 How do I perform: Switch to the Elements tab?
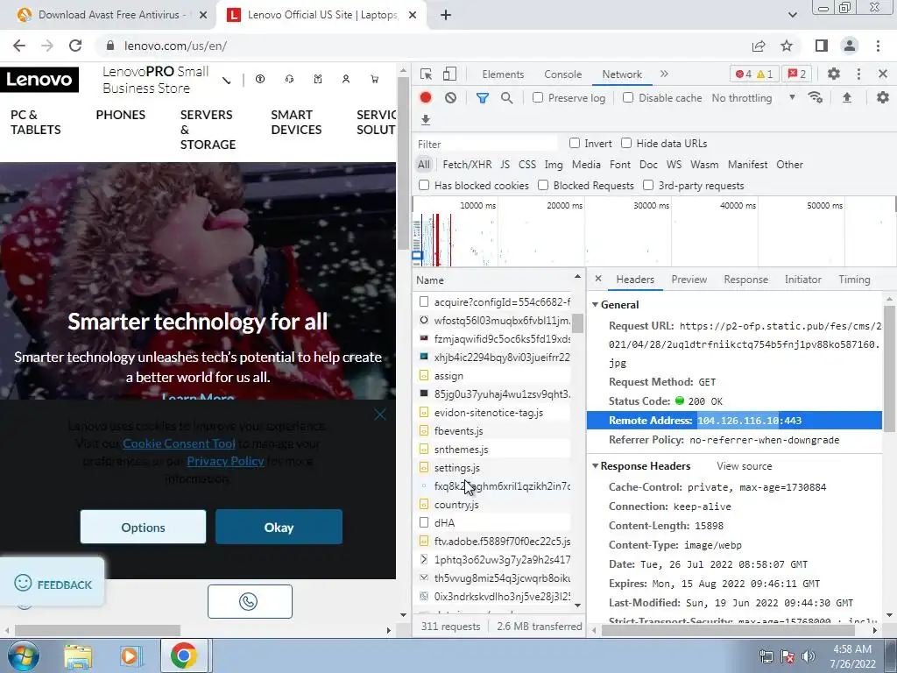click(503, 74)
